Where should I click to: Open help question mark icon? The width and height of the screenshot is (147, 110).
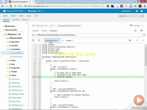tap(142, 11)
